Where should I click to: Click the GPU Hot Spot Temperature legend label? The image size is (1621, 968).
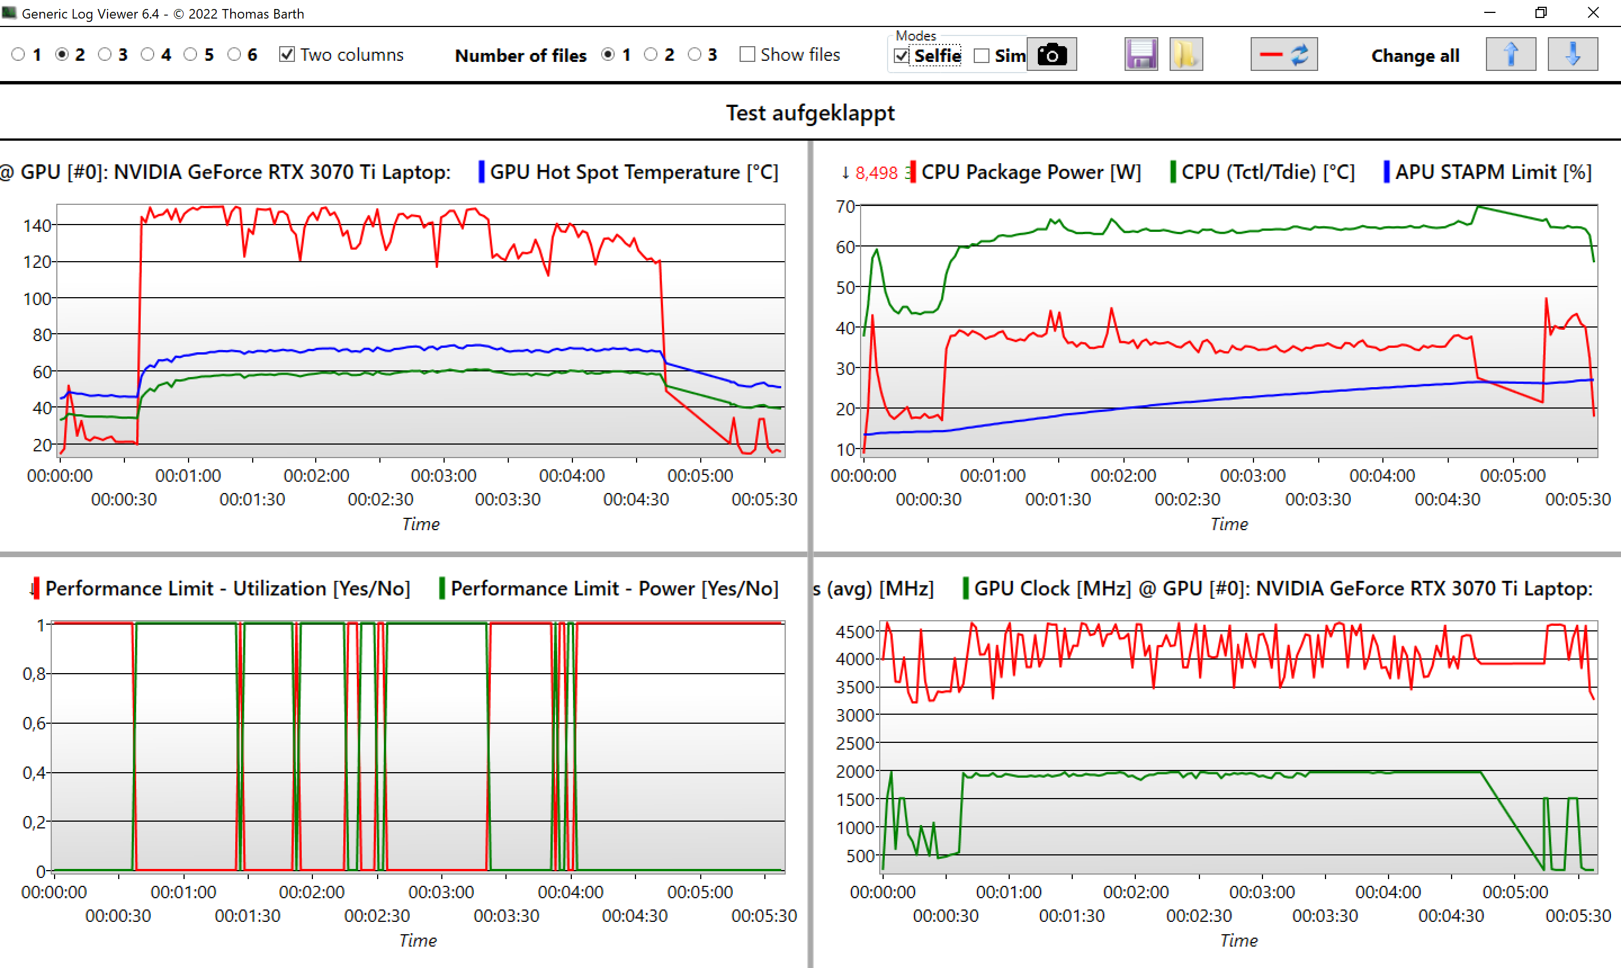tap(633, 172)
